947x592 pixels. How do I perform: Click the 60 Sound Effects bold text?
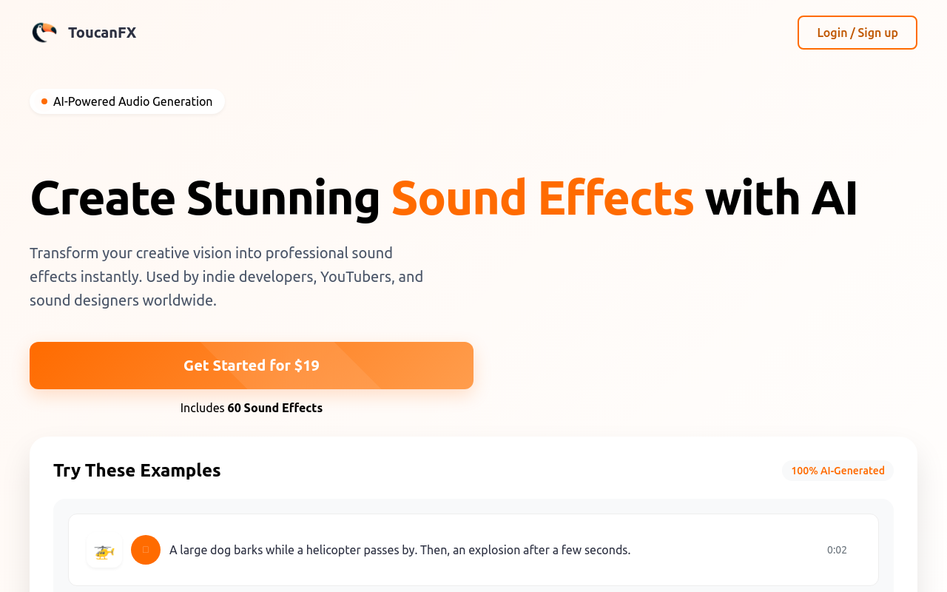pyautogui.click(x=275, y=408)
